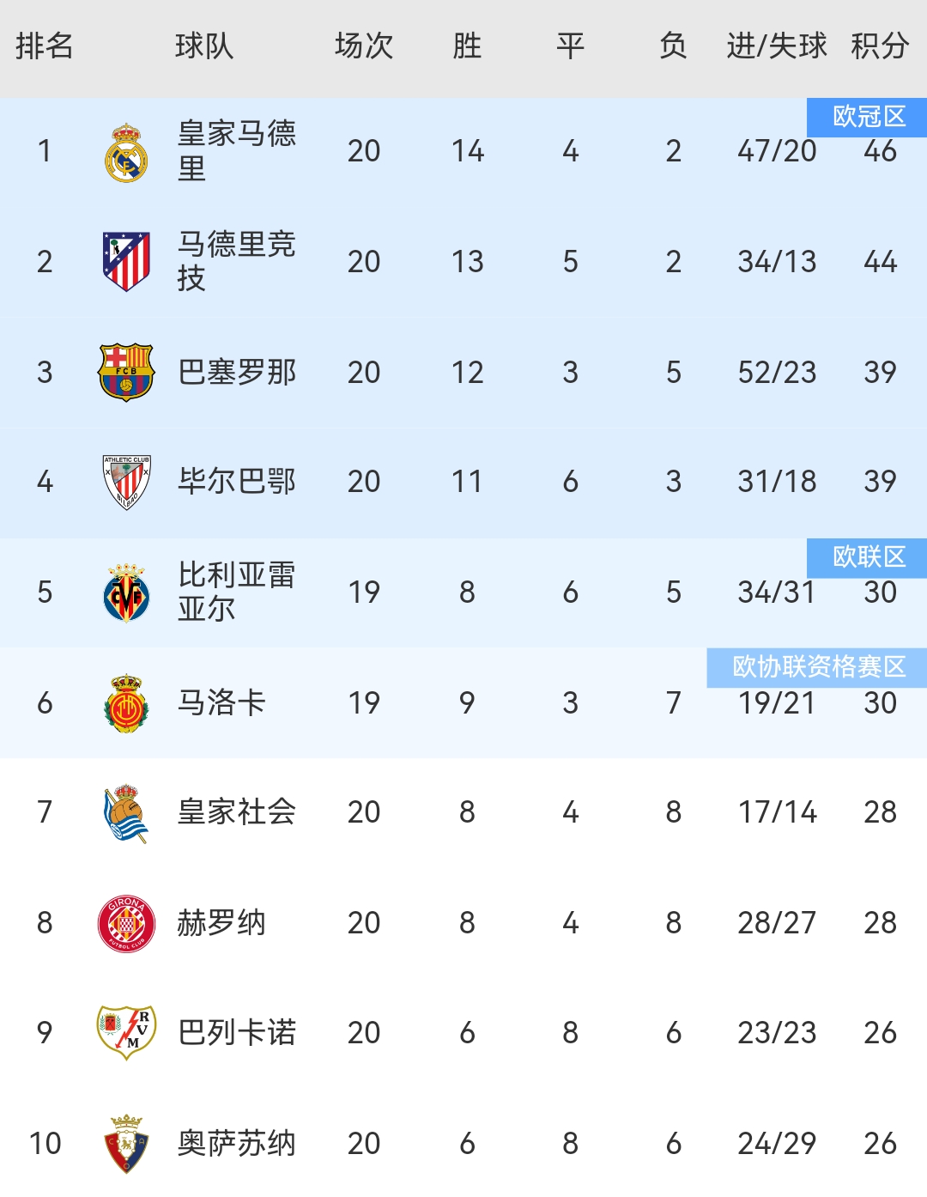Tap the Osasuna crest icon

[126, 1143]
